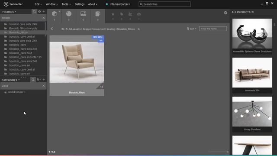Viewport: 277px width, 156px height.
Task: Filter by other documents icon
Action: [x=98, y=14]
